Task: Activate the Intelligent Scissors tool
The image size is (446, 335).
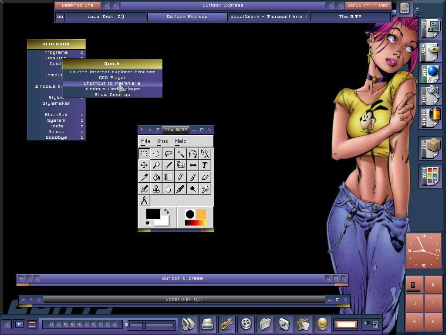Action: 205,154
